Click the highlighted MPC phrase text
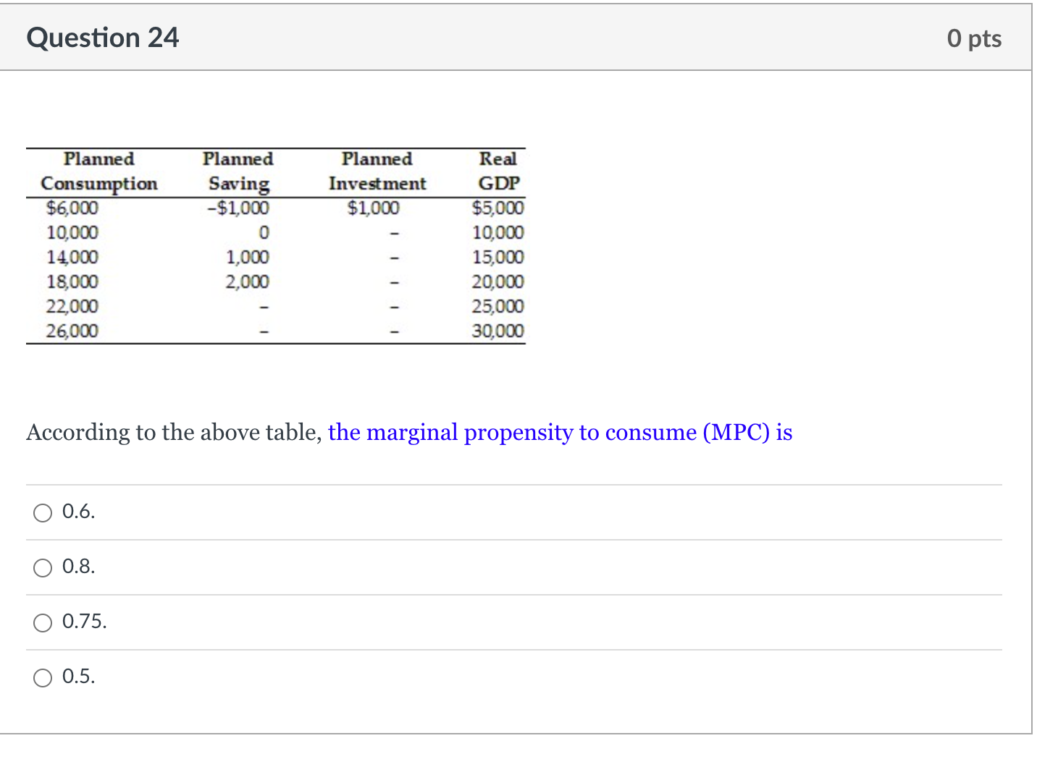This screenshot has height=767, width=1037. click(559, 432)
